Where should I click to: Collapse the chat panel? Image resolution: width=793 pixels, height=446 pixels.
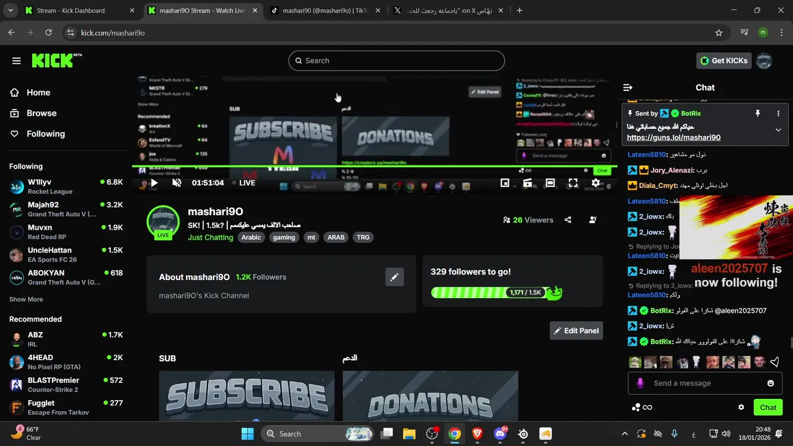coord(628,87)
